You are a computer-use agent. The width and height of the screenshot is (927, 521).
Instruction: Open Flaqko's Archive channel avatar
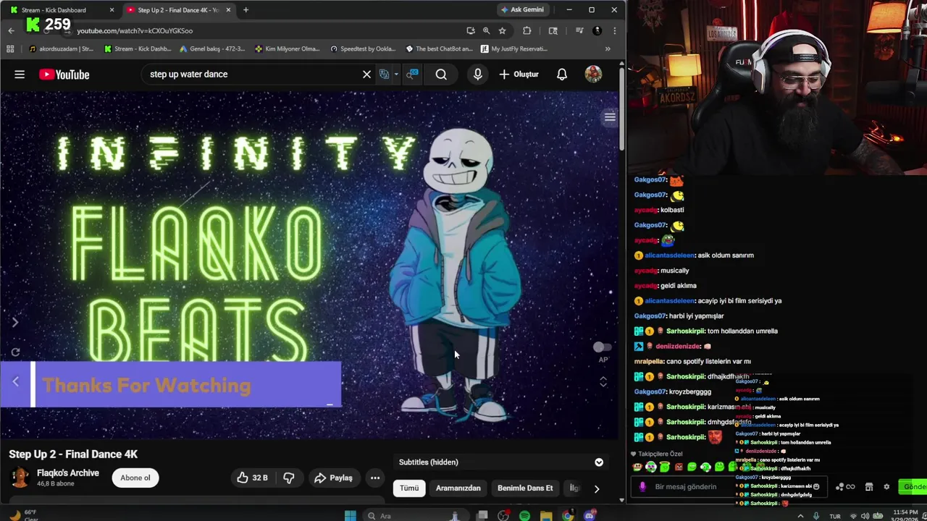coord(20,478)
